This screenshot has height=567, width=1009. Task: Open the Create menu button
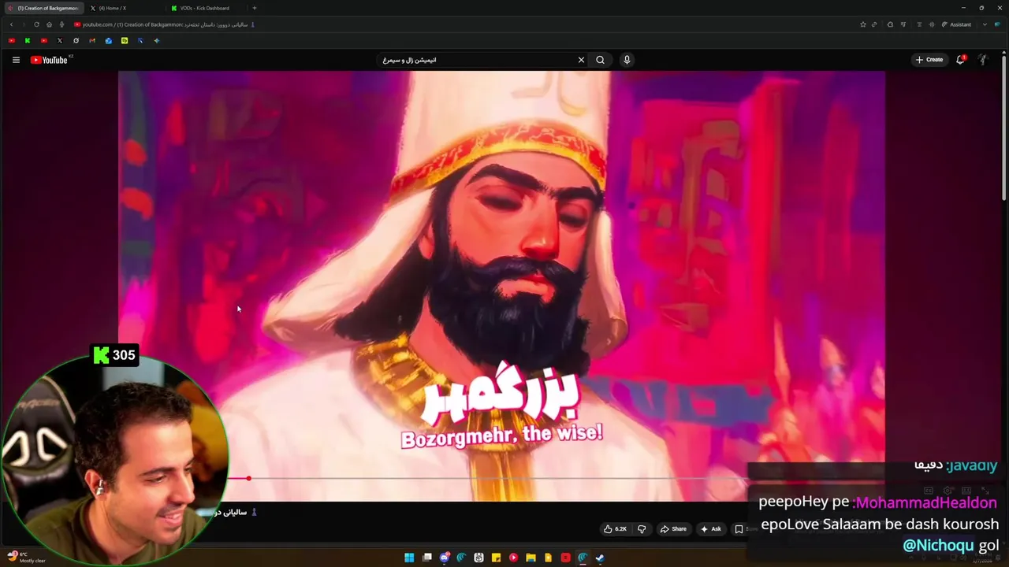(x=929, y=60)
